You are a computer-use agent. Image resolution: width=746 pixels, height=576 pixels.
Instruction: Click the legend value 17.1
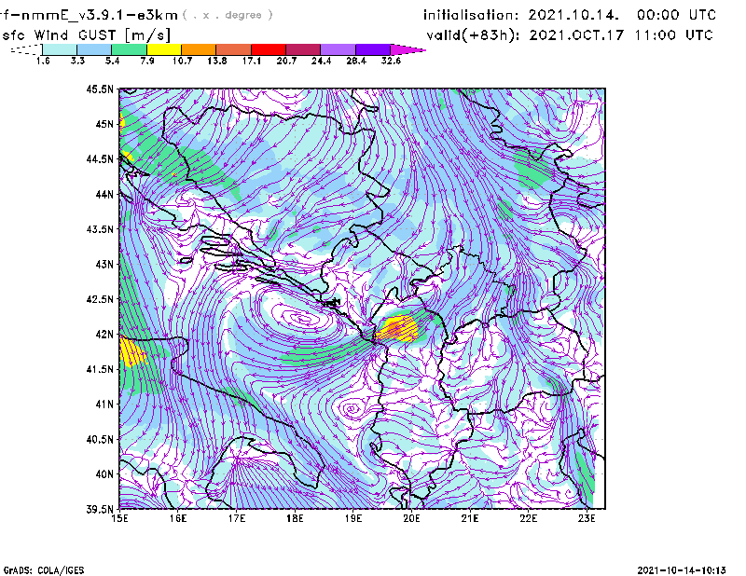252,61
